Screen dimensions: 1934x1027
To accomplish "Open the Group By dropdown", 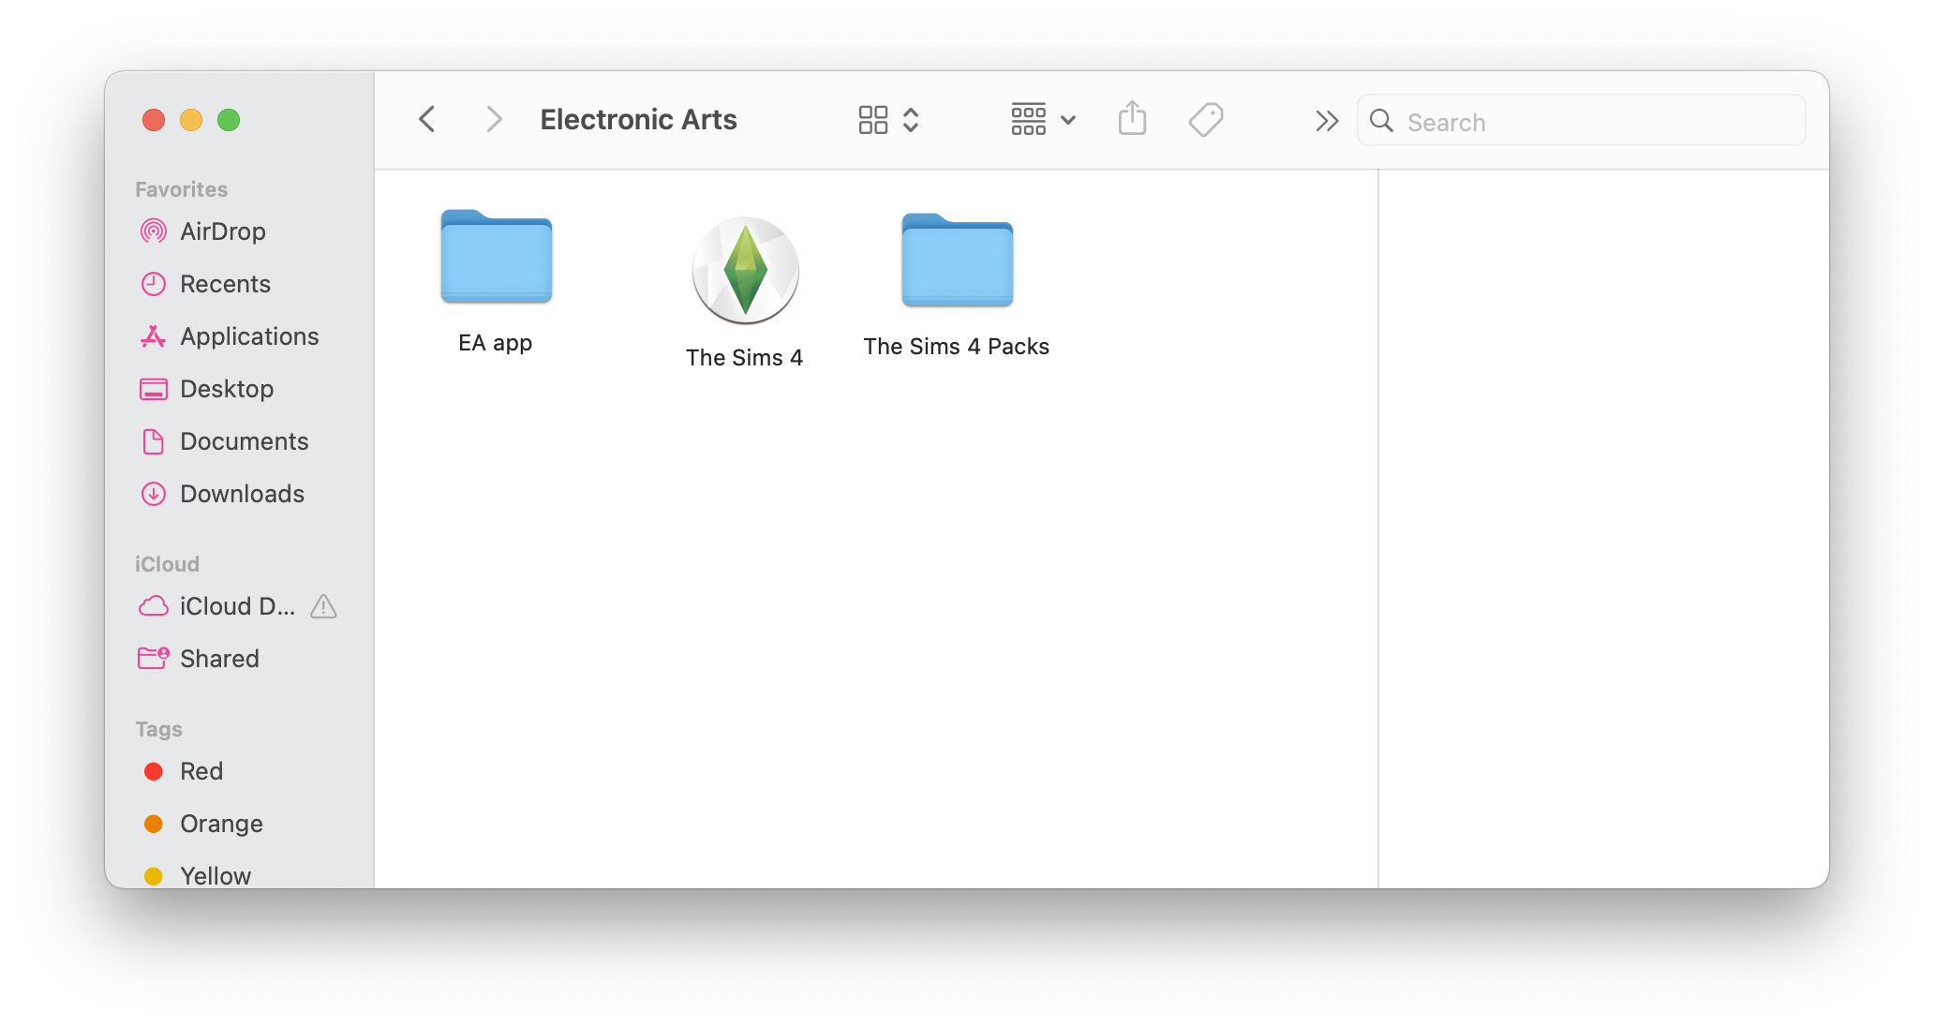I will [1043, 120].
